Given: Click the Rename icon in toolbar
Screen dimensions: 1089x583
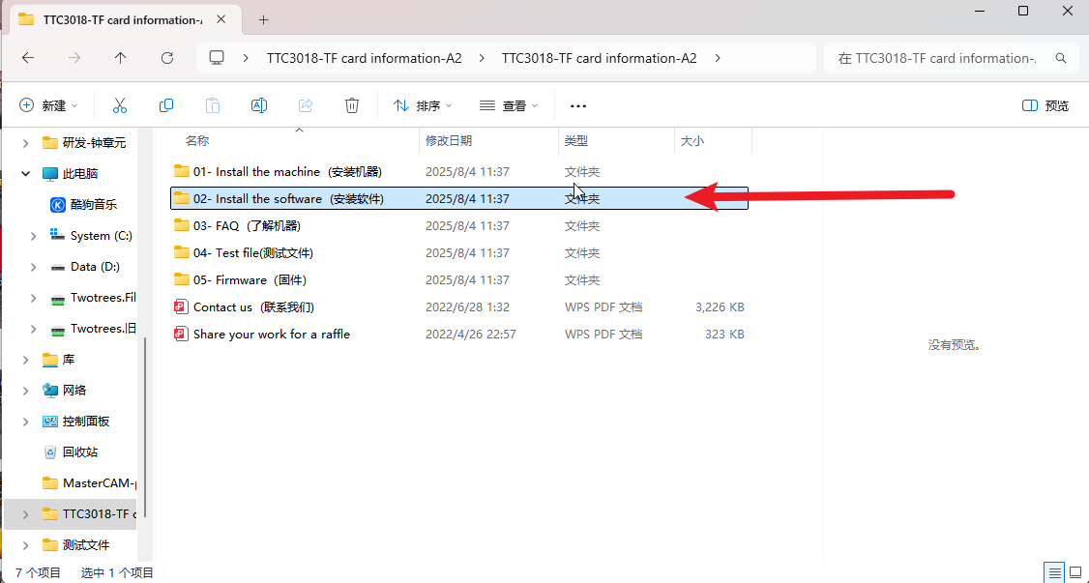Looking at the screenshot, I should coord(259,105).
